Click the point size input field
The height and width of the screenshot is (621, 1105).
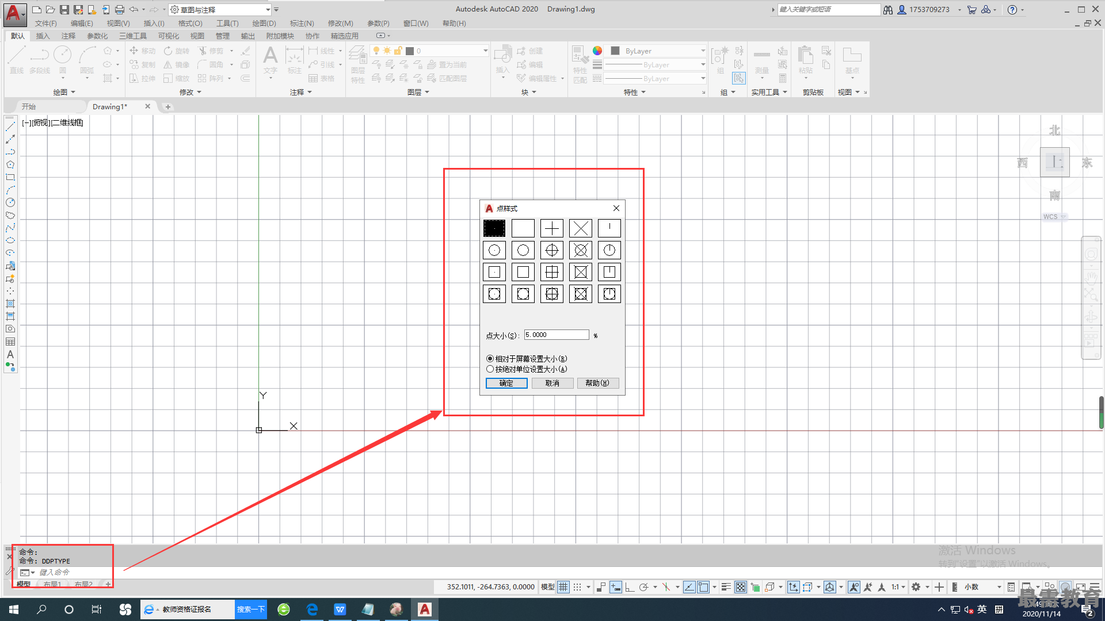(x=557, y=335)
